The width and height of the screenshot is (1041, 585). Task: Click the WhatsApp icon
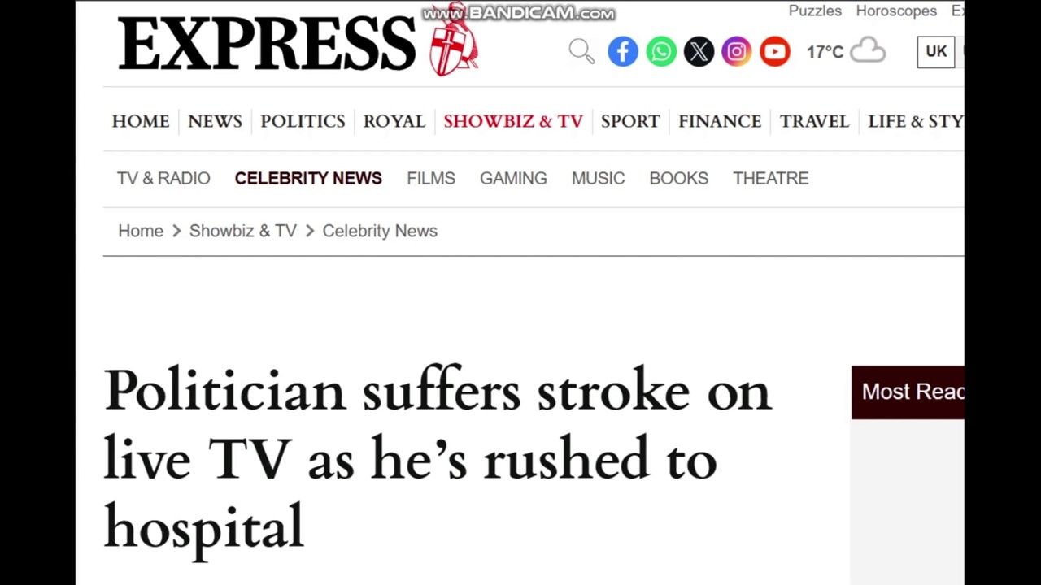point(661,52)
